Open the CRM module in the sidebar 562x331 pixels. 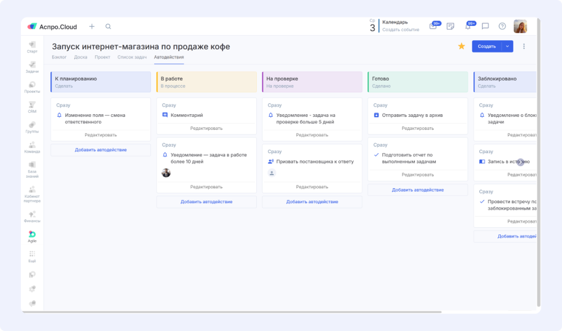coord(32,106)
